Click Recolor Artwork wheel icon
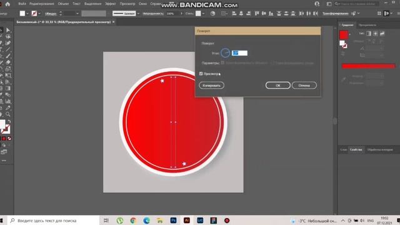This screenshot has width=400, height=225. 212,14
